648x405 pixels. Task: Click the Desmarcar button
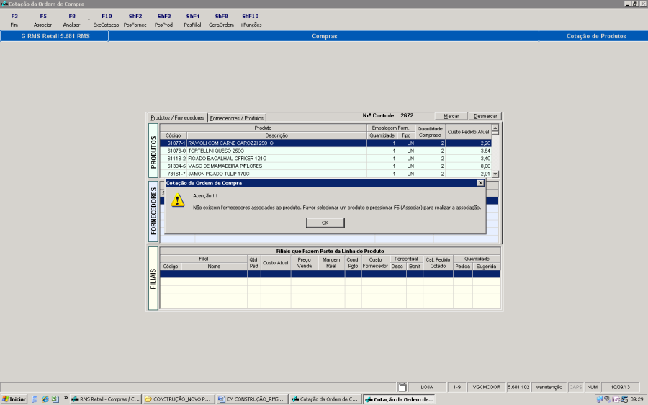[x=485, y=116]
